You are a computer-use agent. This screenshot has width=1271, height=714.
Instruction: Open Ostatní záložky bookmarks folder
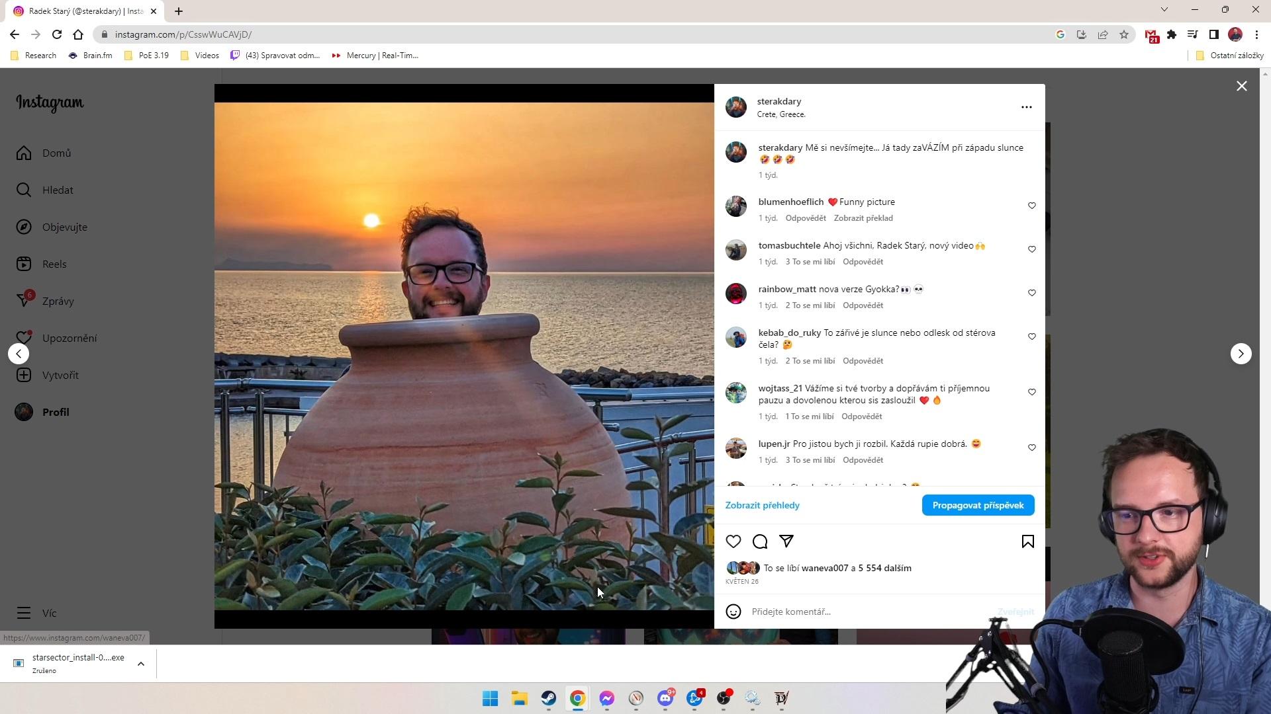click(x=1230, y=56)
